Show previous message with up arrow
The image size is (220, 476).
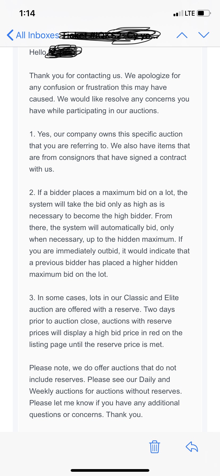click(182, 35)
